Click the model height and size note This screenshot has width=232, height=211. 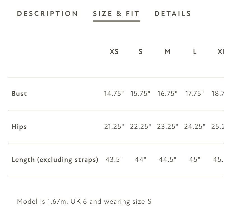(x=84, y=201)
